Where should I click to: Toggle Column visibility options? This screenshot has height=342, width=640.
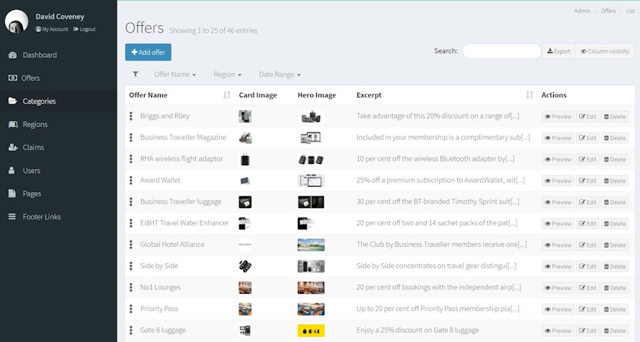[x=605, y=52]
